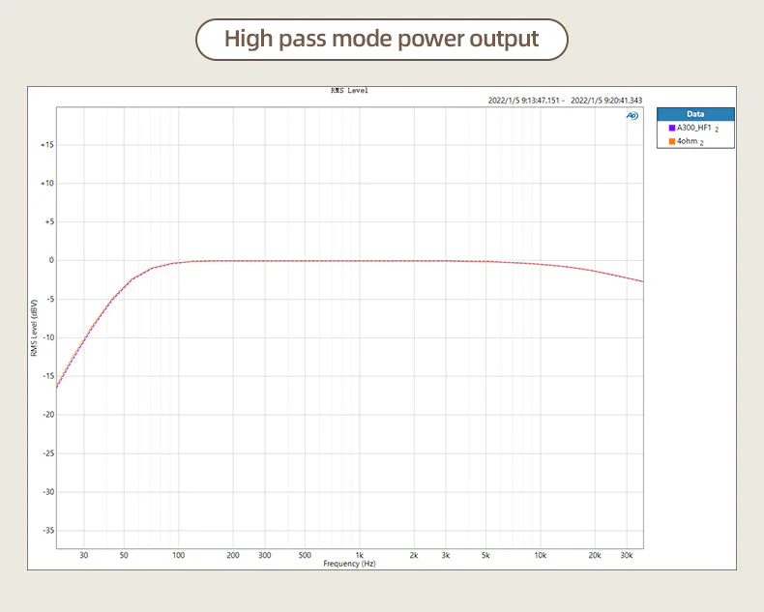The image size is (764, 612).
Task: Click the 1k x-axis tick label
Action: (360, 555)
